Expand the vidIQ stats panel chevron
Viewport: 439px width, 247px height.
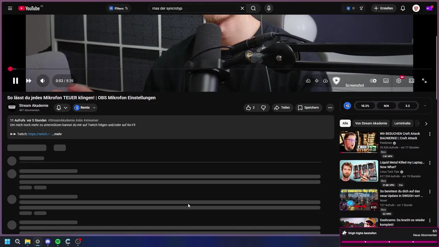pos(425,106)
